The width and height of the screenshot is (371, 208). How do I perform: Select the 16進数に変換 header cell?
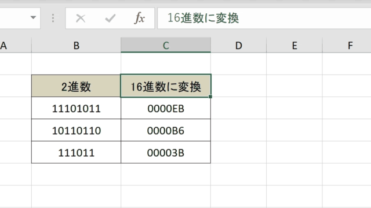click(x=166, y=86)
